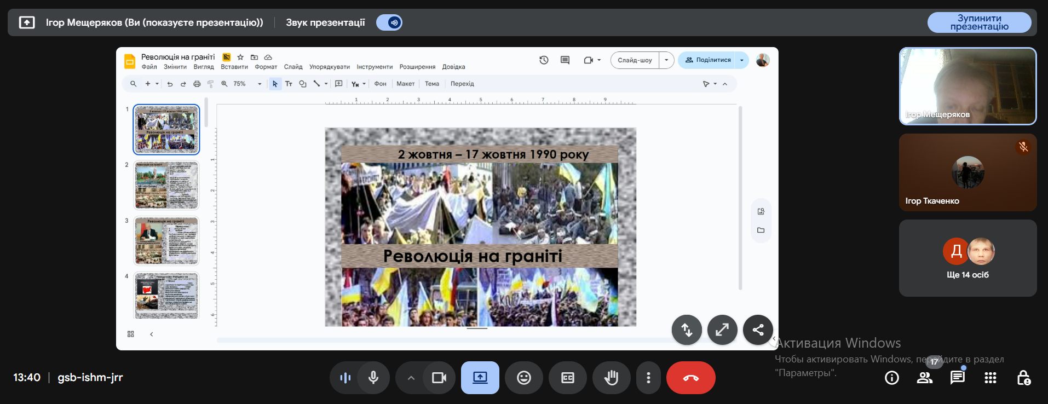Viewport: 1048px width, 404px height.
Task: Open the Вставити menu
Action: (234, 67)
